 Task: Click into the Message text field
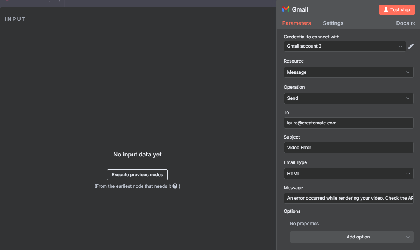coord(348,198)
